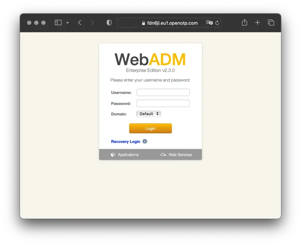Click the info icon beside Recovery Login
The width and height of the screenshot is (301, 245).
coord(145,141)
